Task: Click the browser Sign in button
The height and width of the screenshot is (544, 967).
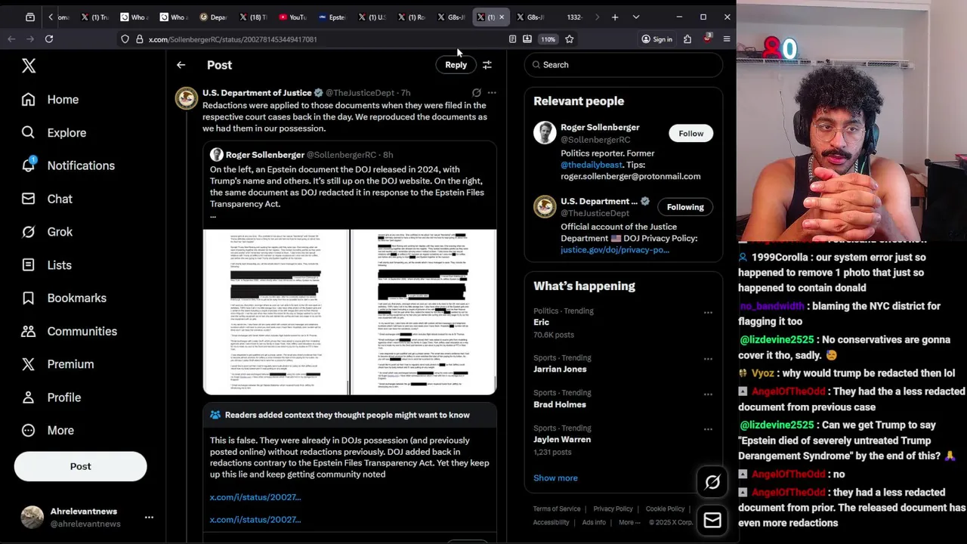Action: 657,39
